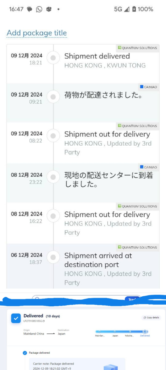Screen dimensions: 166x370
Task: Open the WhatsApp notification icon
Action: pyautogui.click(x=39, y=9)
